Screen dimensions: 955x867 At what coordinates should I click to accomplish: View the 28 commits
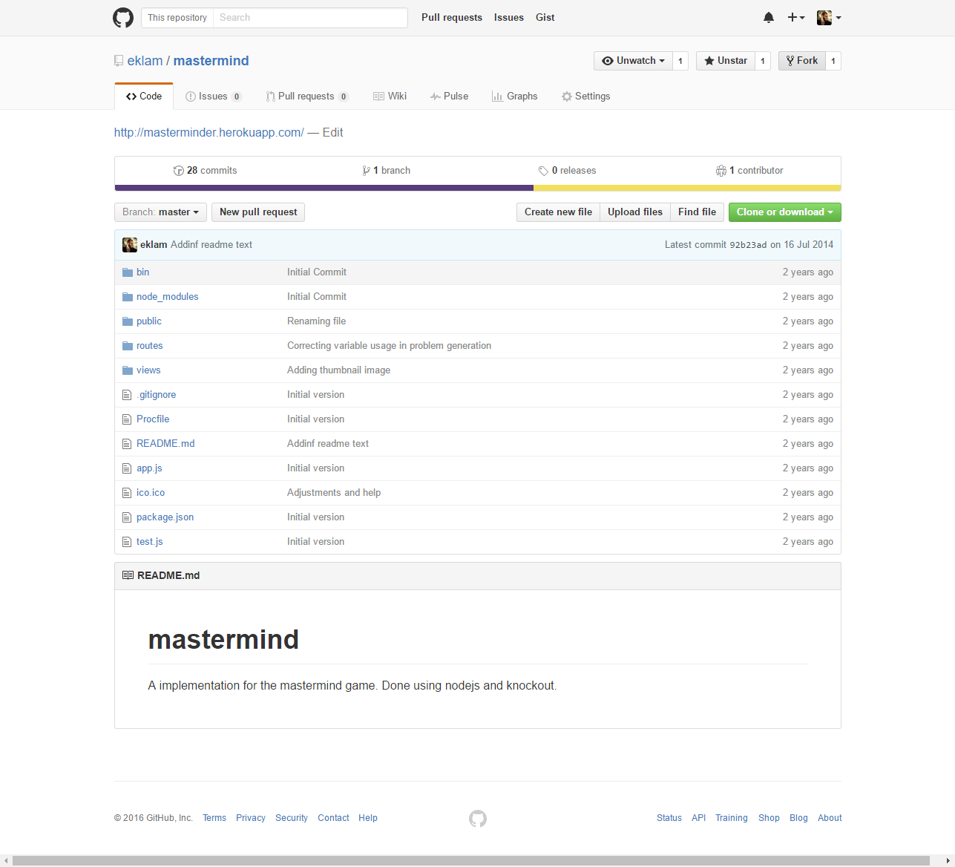pos(206,171)
